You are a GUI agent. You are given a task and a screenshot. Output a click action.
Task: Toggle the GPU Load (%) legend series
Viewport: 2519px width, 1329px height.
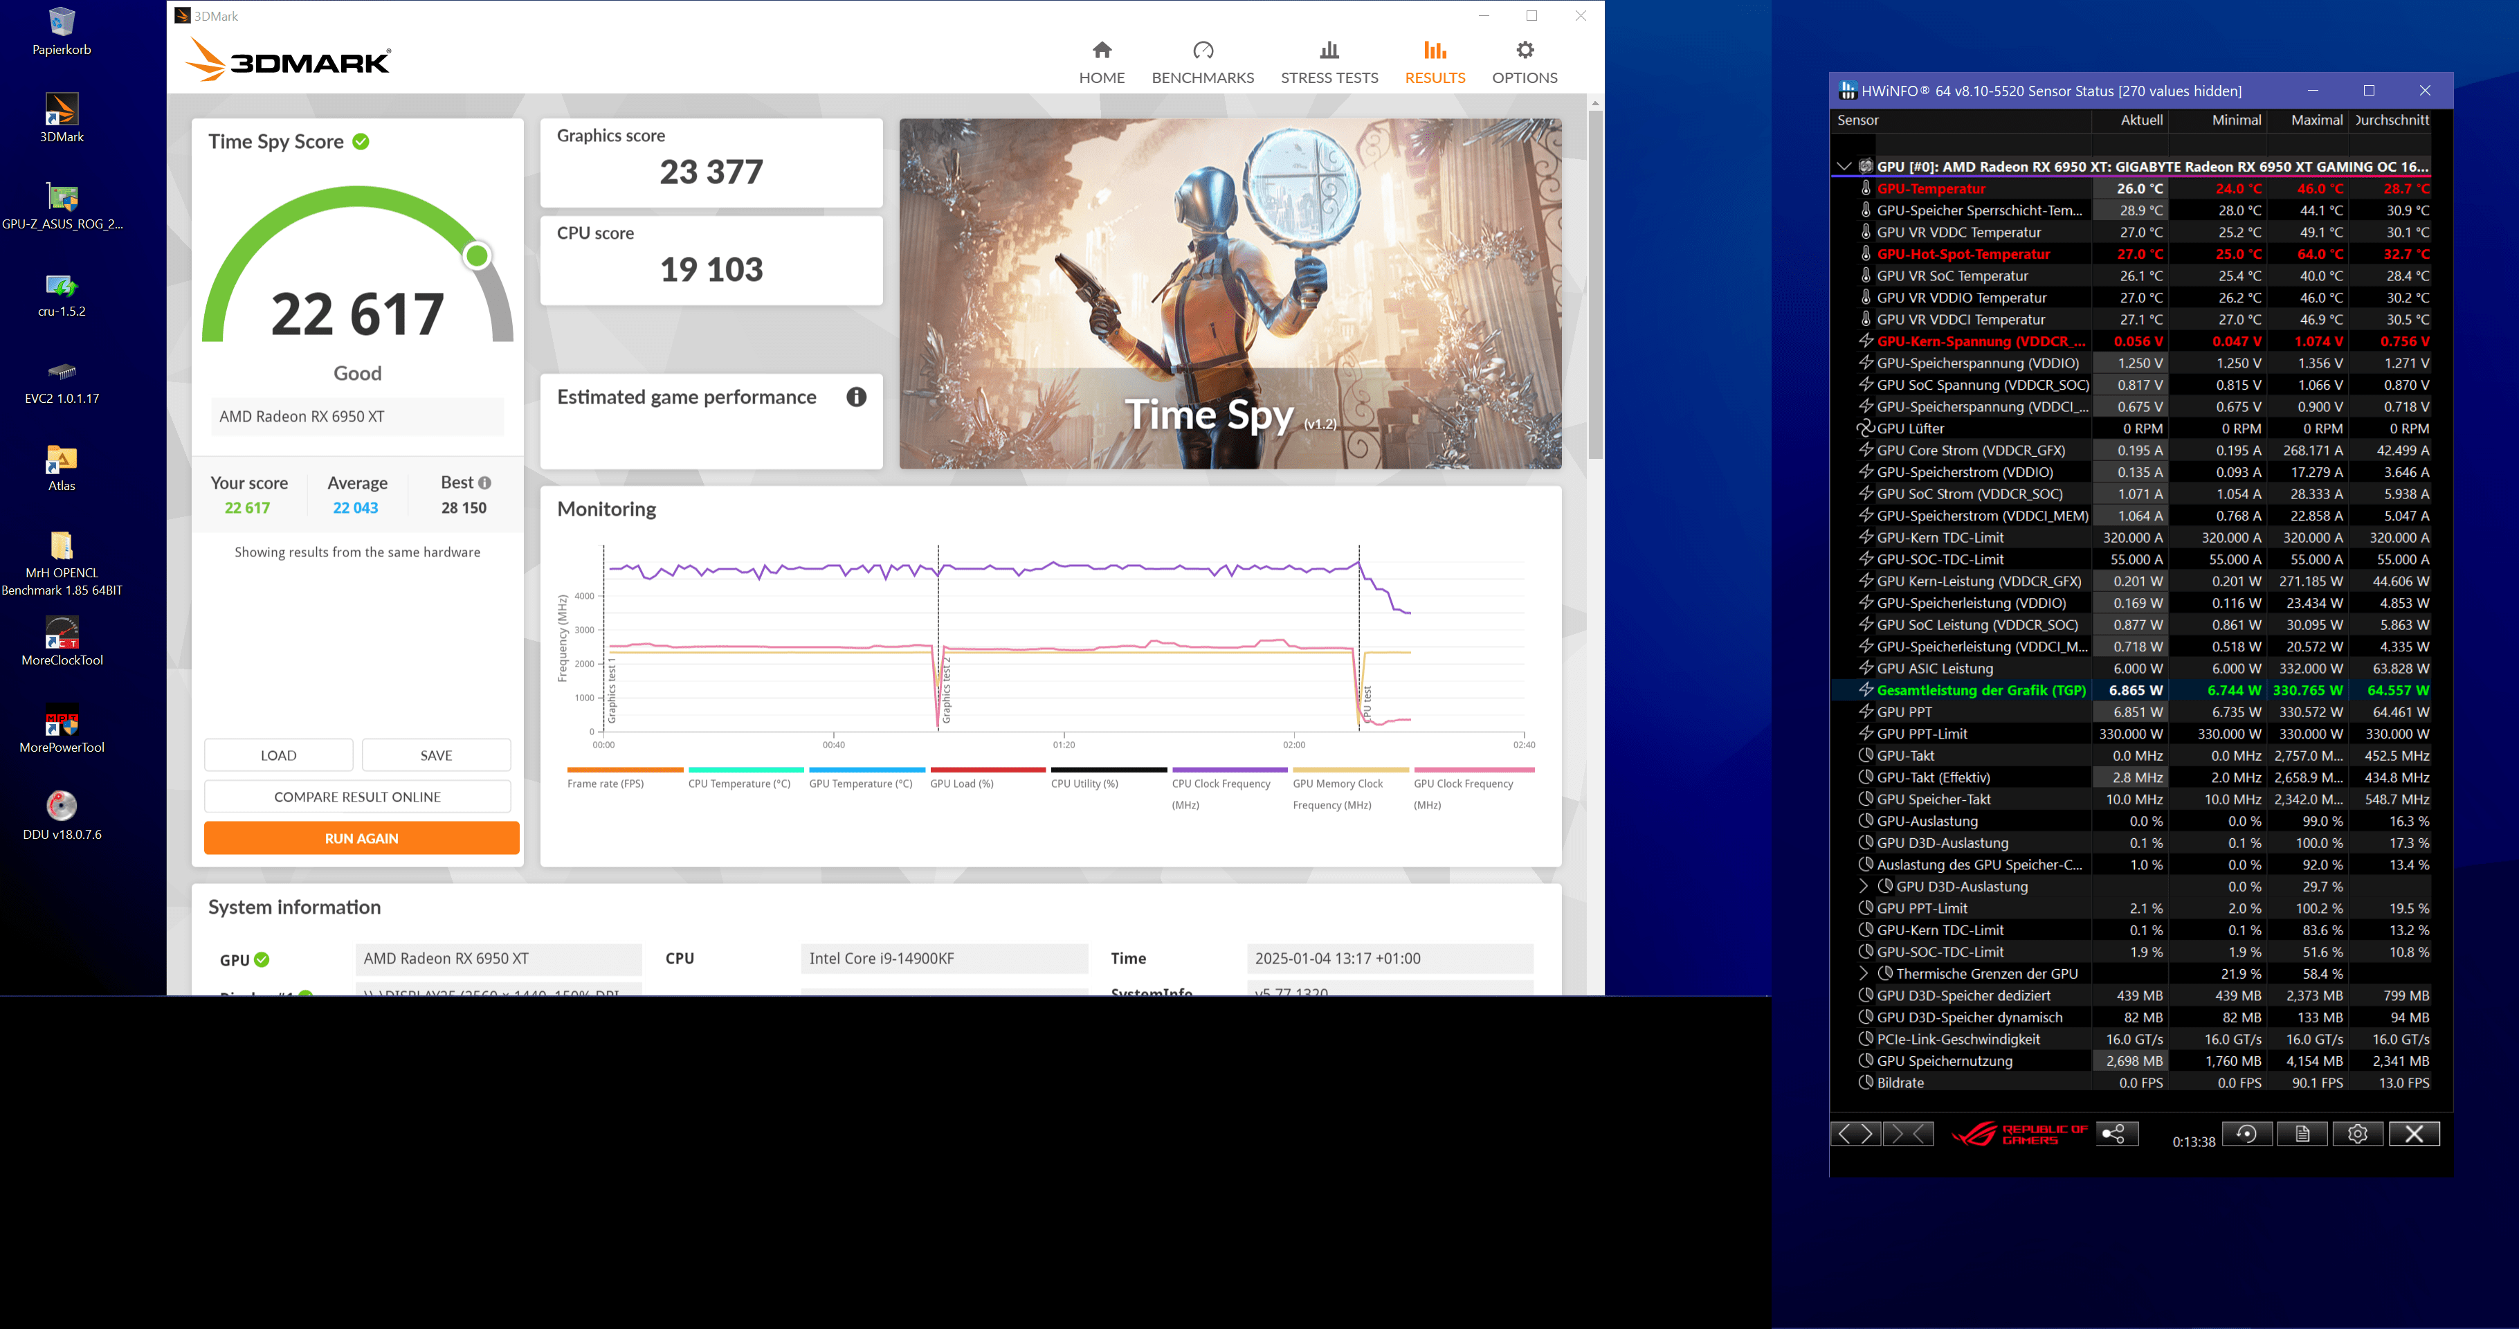click(x=961, y=784)
